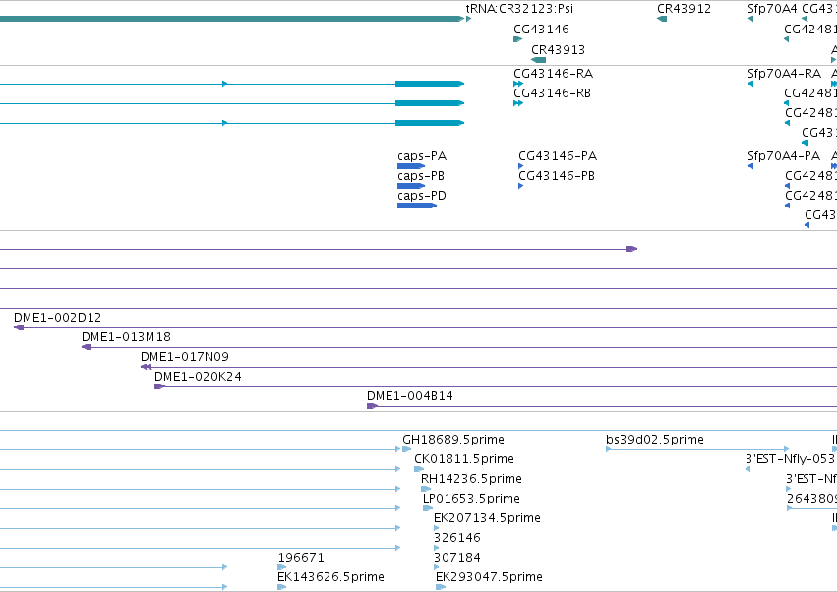This screenshot has width=837, height=592.
Task: Select the CR43913 gene arrow glyph
Action: point(539,60)
